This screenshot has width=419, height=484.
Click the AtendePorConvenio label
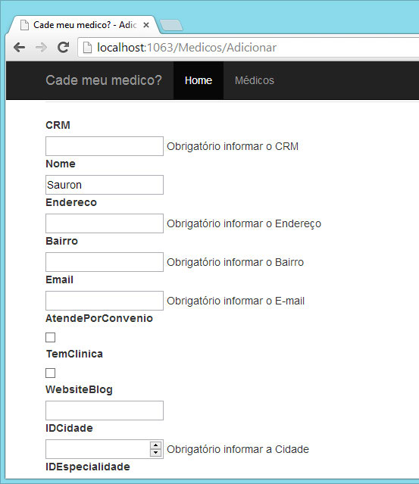pyautogui.click(x=99, y=318)
